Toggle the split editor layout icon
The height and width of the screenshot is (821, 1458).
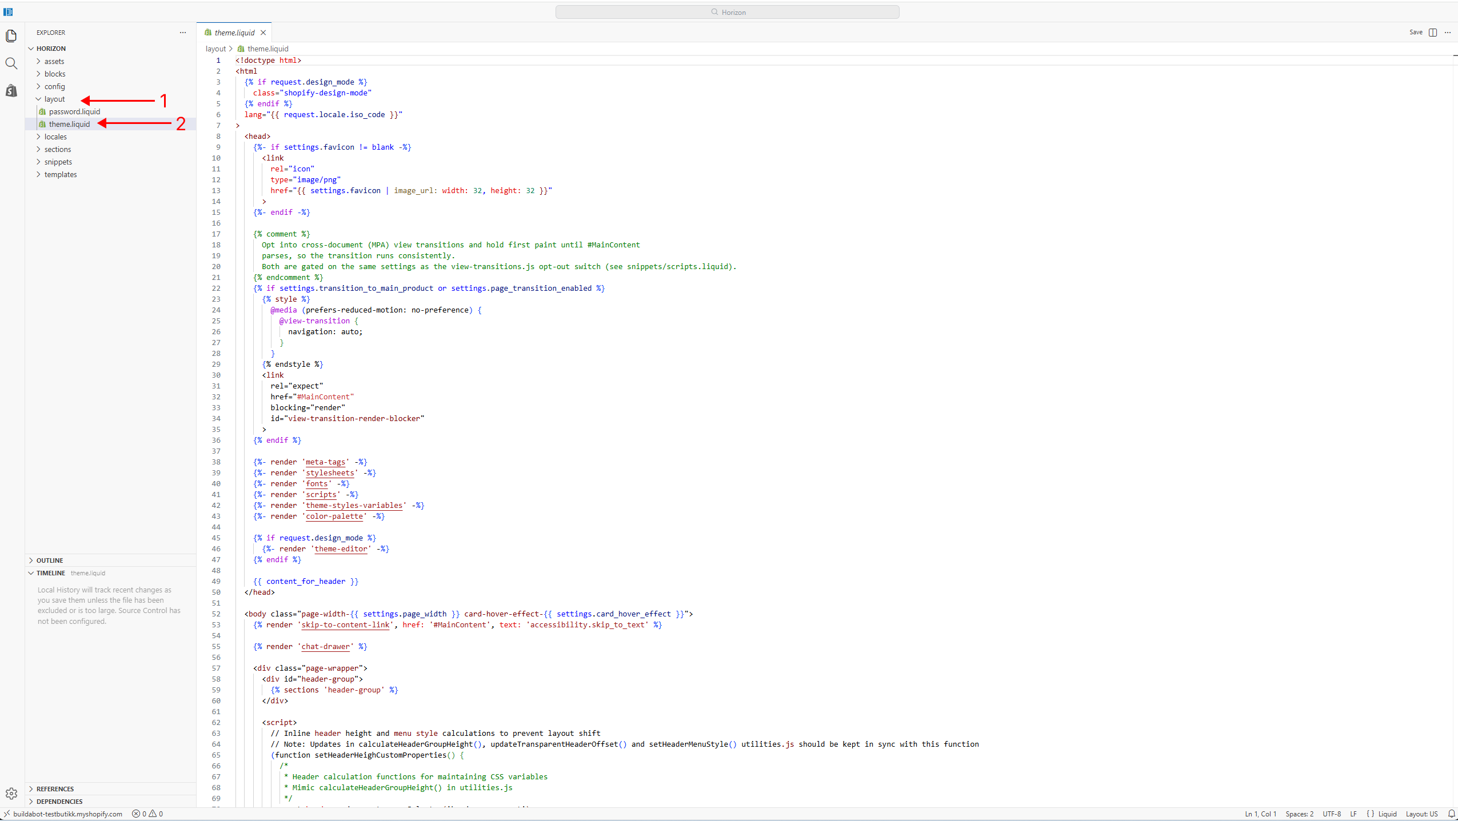click(1433, 33)
